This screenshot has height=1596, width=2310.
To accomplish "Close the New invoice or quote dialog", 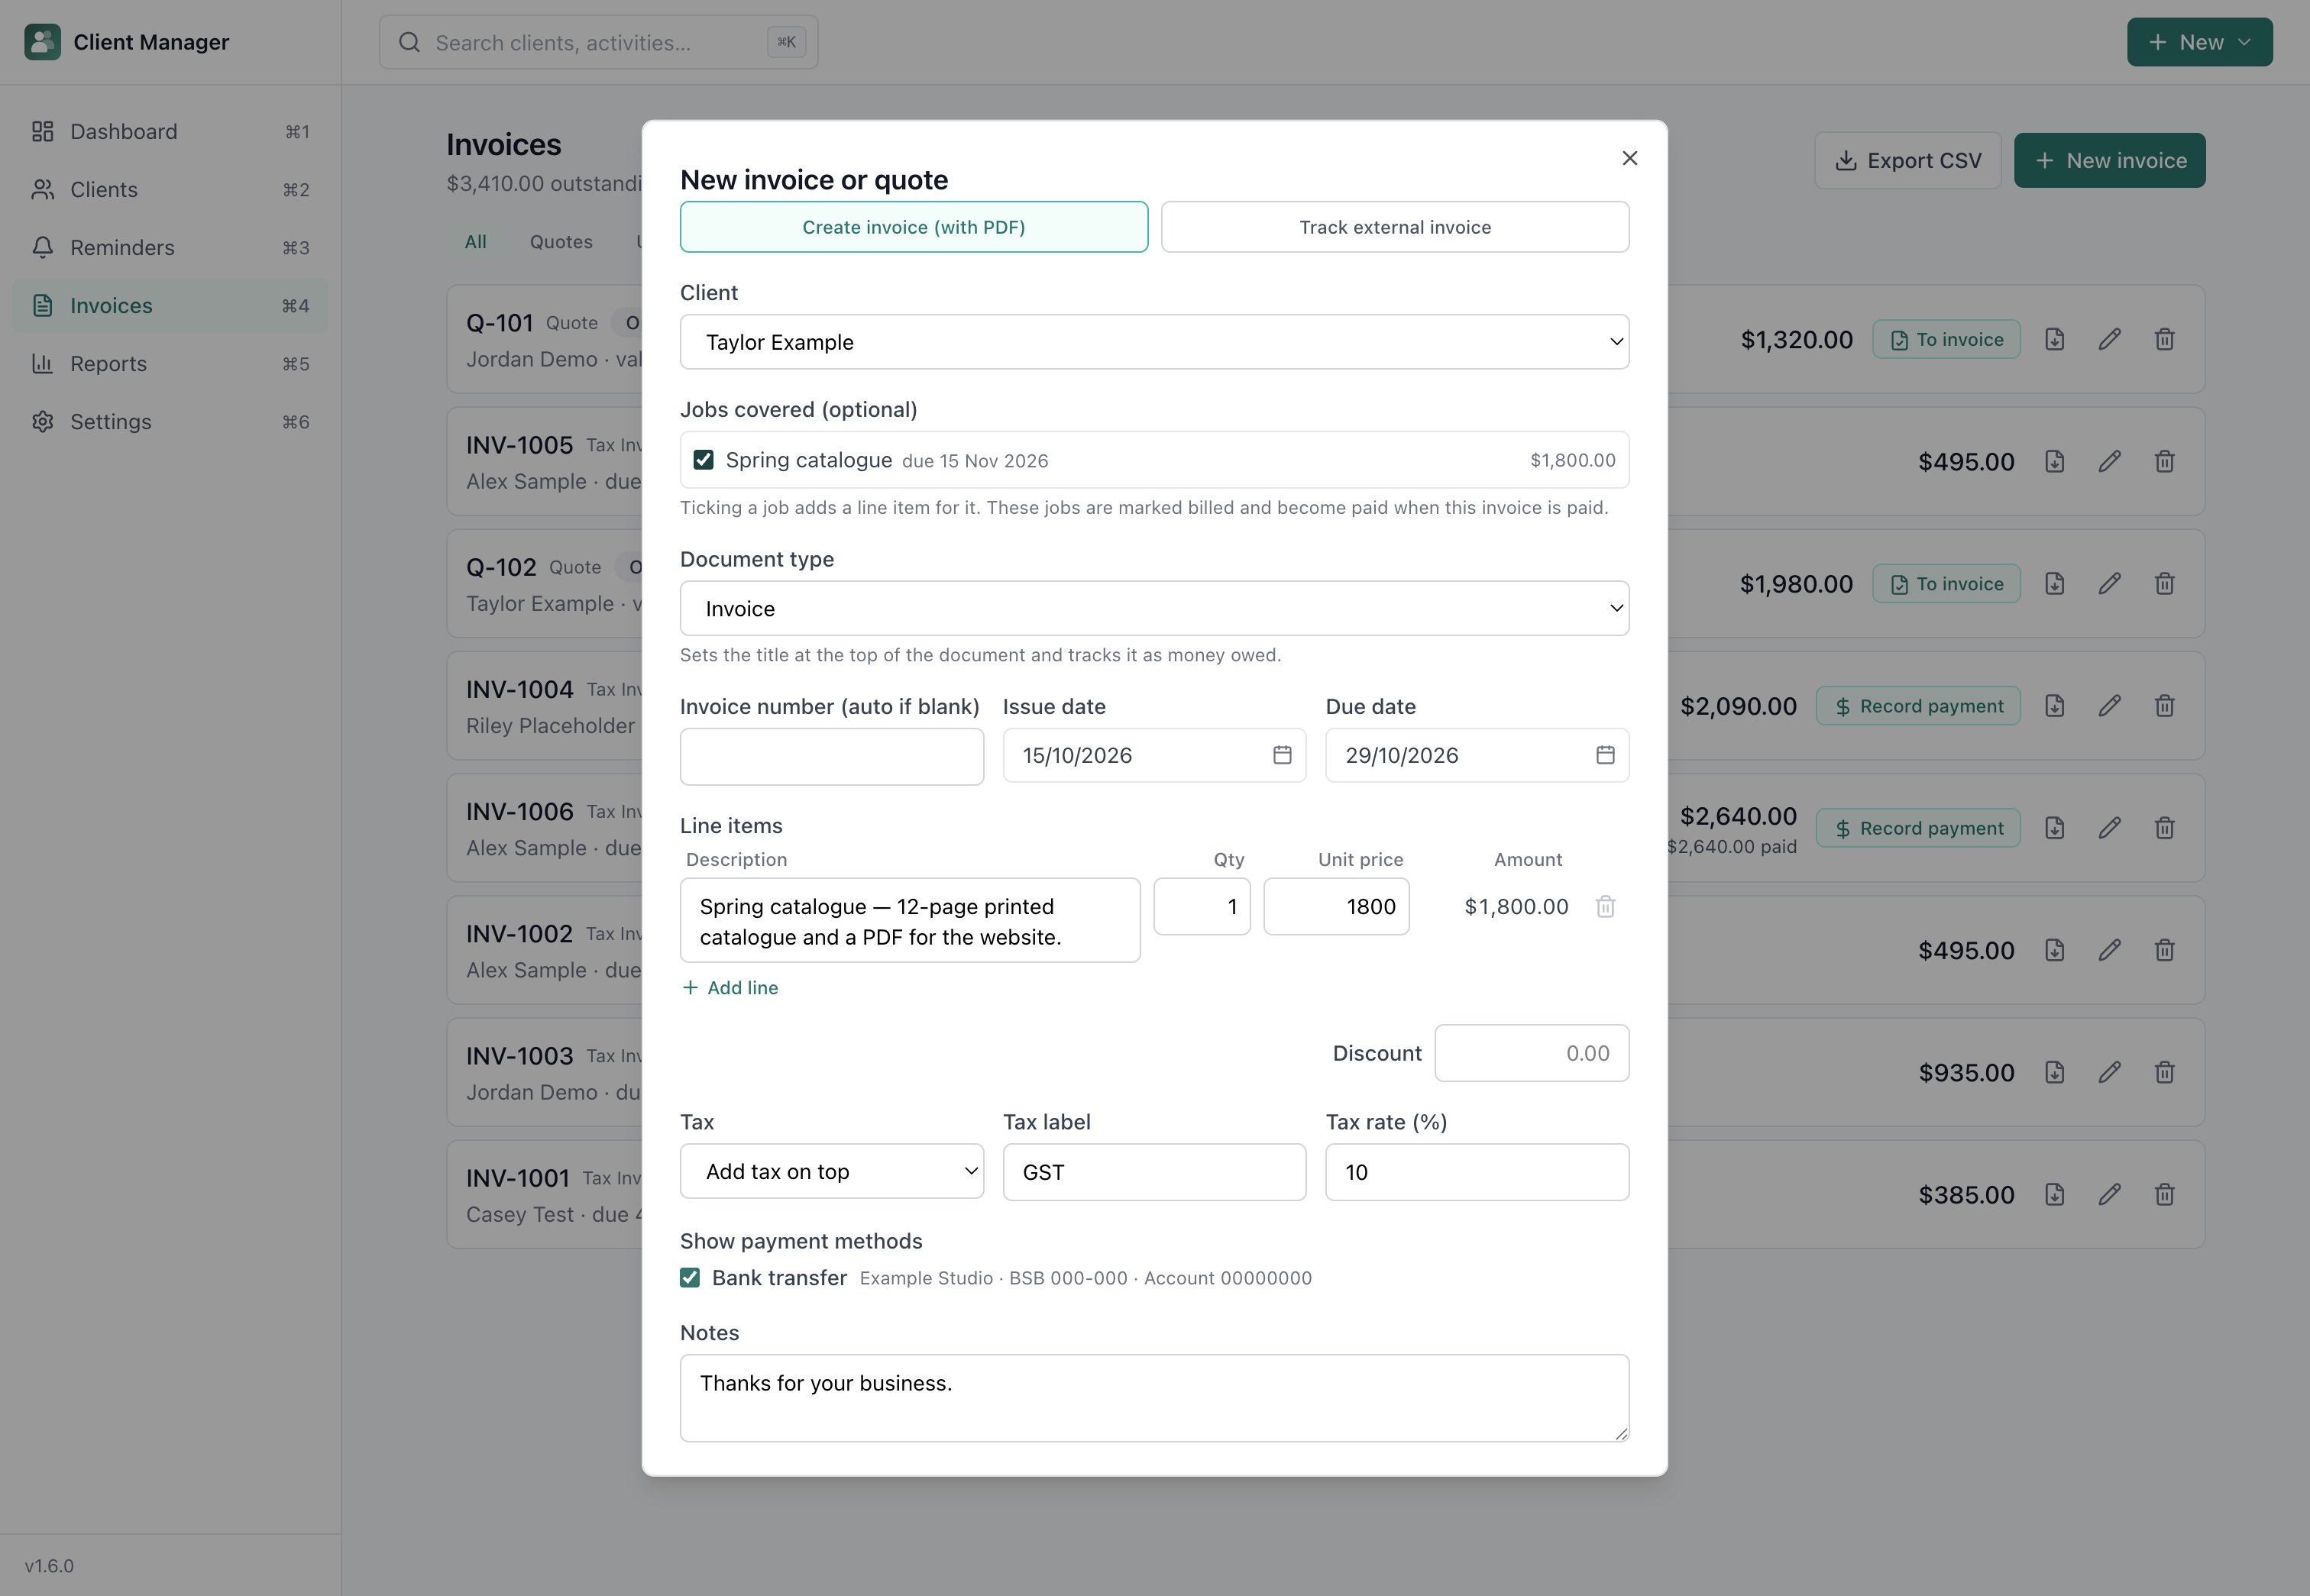I will coord(1629,158).
